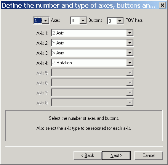
Task: Close the dialog with the X button
Action: 162,5
